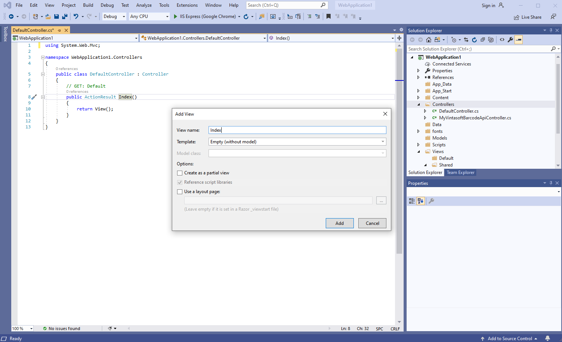
Task: Click Home icon in Solution Explorer
Action: pyautogui.click(x=429, y=40)
